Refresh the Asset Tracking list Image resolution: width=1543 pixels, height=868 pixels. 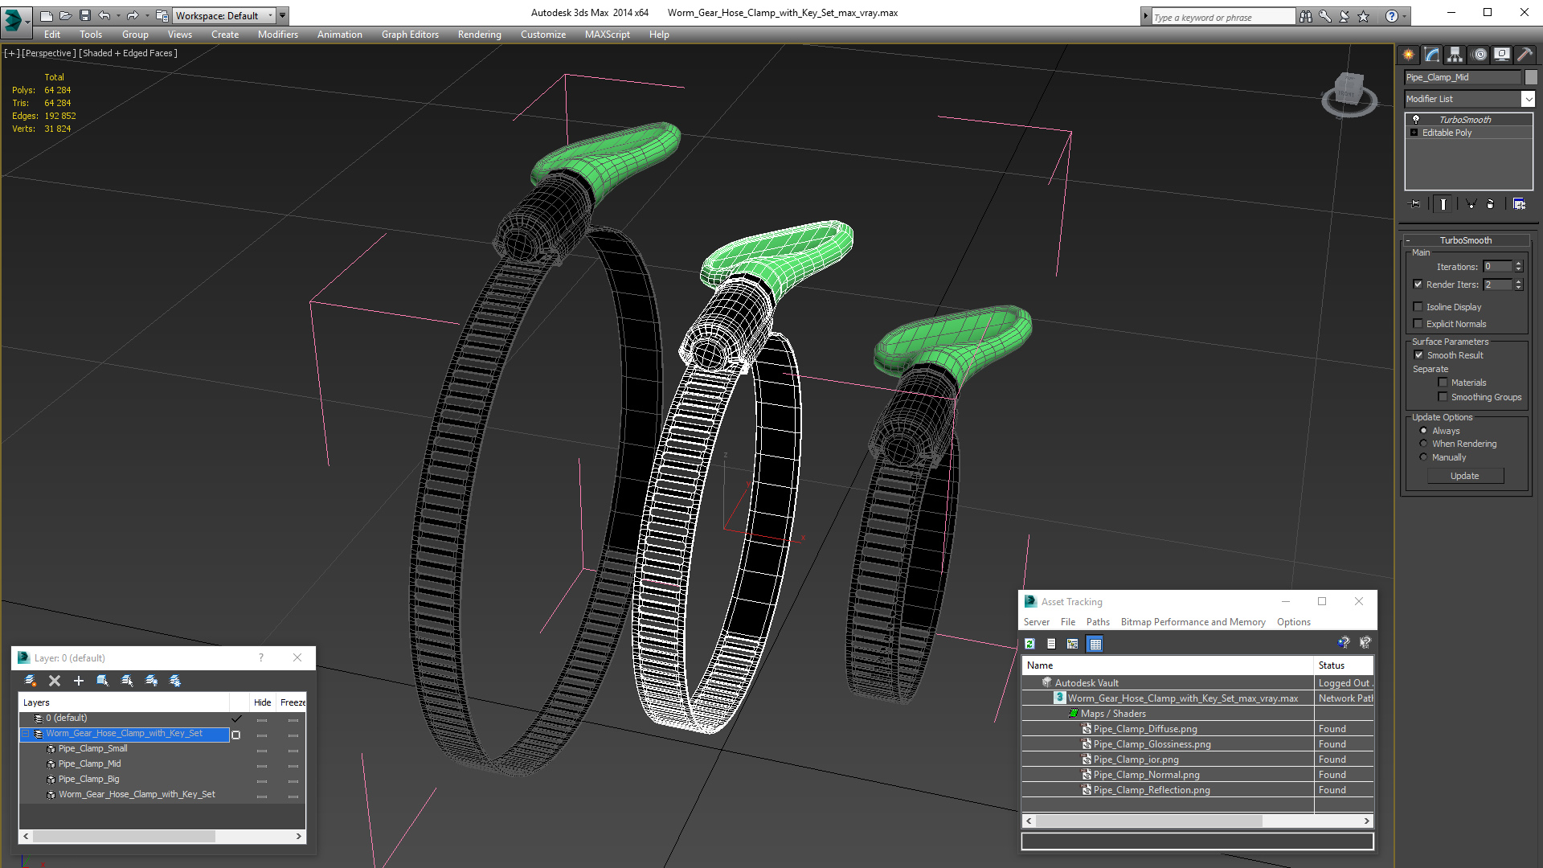(x=1029, y=644)
